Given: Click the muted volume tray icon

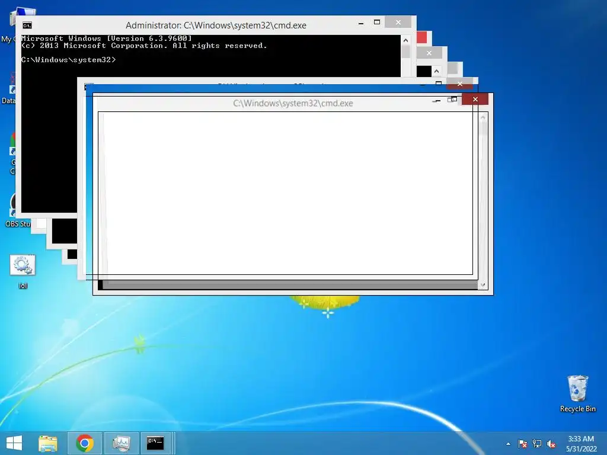Looking at the screenshot, I should click(551, 444).
